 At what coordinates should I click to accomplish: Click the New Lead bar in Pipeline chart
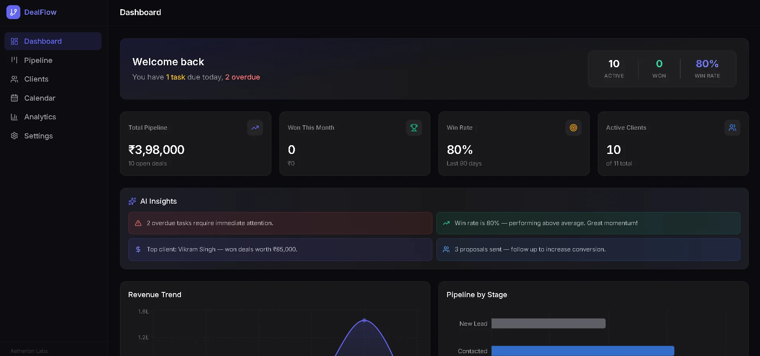[548, 323]
